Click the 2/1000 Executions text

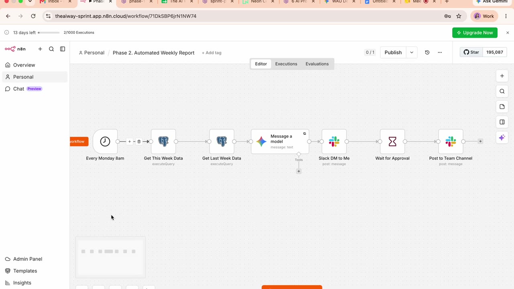[x=79, y=33]
